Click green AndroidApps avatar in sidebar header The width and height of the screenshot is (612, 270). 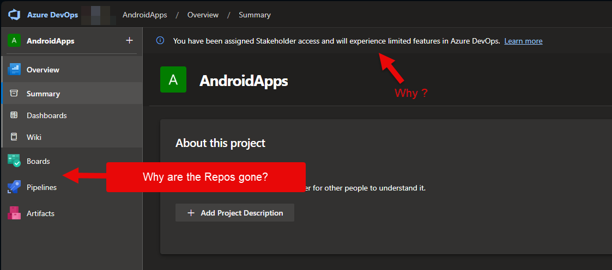click(14, 40)
